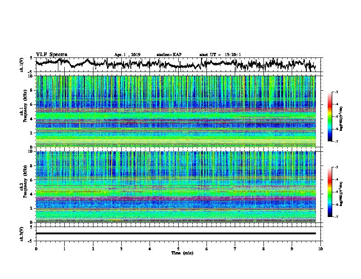
Task: Click the "-3" tick on ch.2 color scale
Action: (336, 167)
